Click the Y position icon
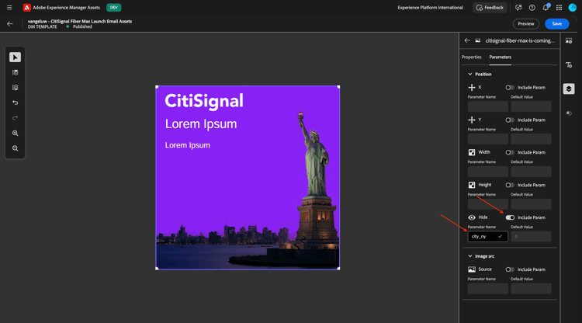The height and width of the screenshot is (323, 582). coord(472,120)
